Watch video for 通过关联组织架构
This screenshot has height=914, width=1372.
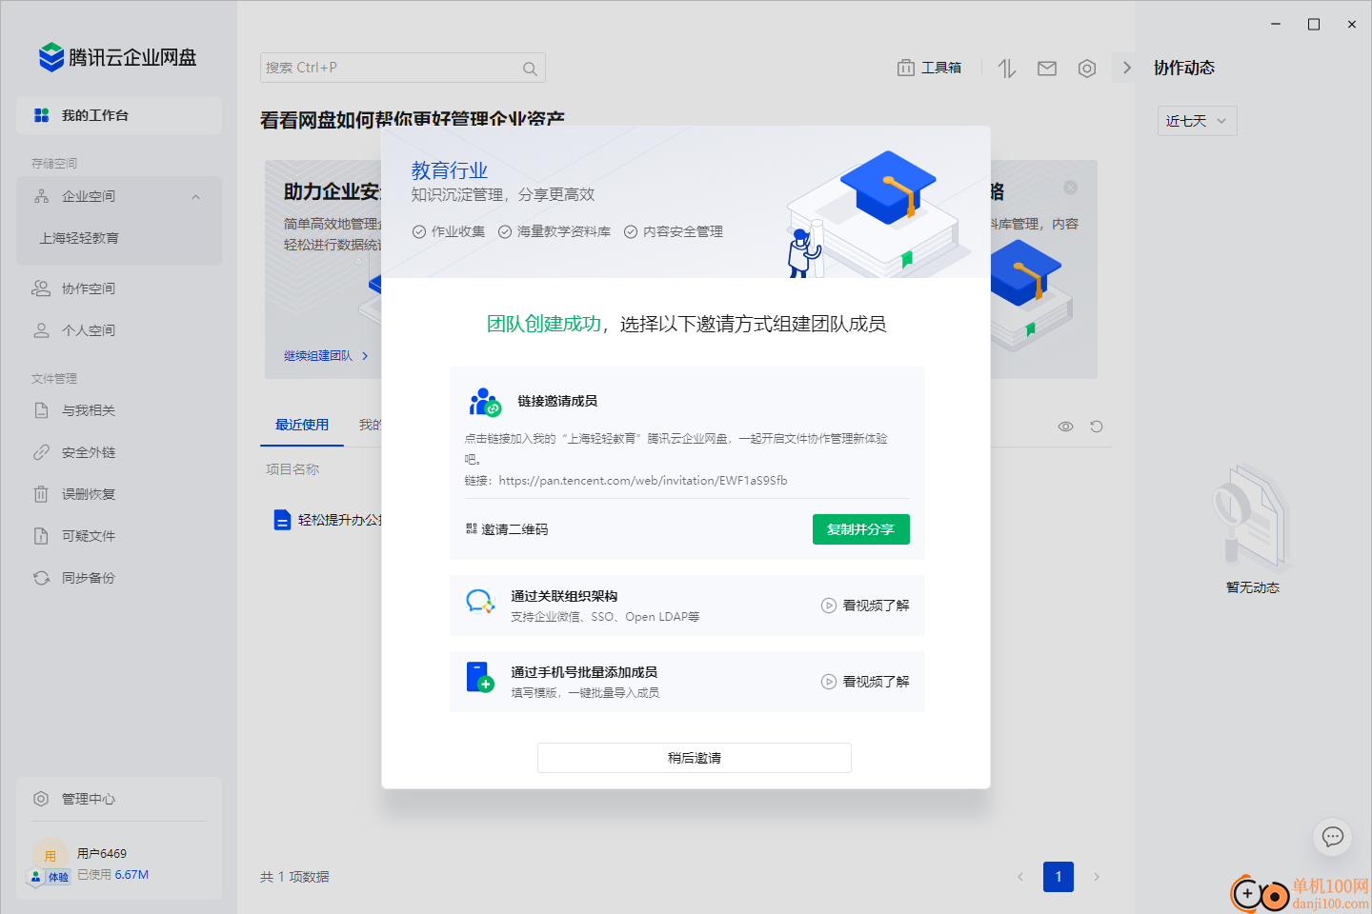pos(865,606)
